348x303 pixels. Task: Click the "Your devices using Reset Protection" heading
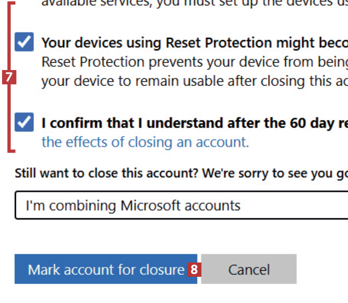pos(192,43)
